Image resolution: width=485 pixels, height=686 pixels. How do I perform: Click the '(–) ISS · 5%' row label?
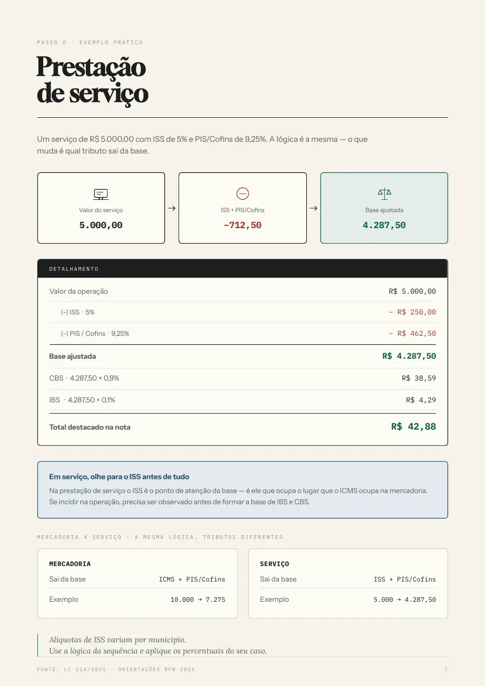pyautogui.click(x=78, y=312)
